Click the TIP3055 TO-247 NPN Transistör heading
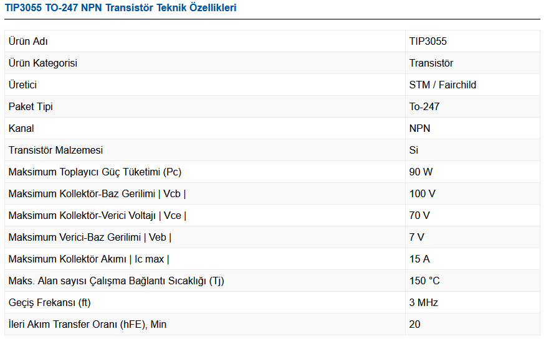546x339 pixels. click(121, 8)
